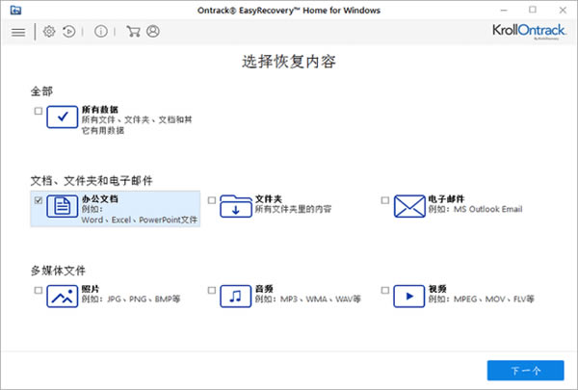Click the 文档、文件夹和电子邮件 heading

tap(92, 181)
